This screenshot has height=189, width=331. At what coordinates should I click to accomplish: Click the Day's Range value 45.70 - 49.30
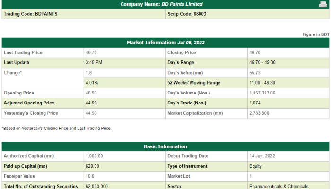click(262, 63)
